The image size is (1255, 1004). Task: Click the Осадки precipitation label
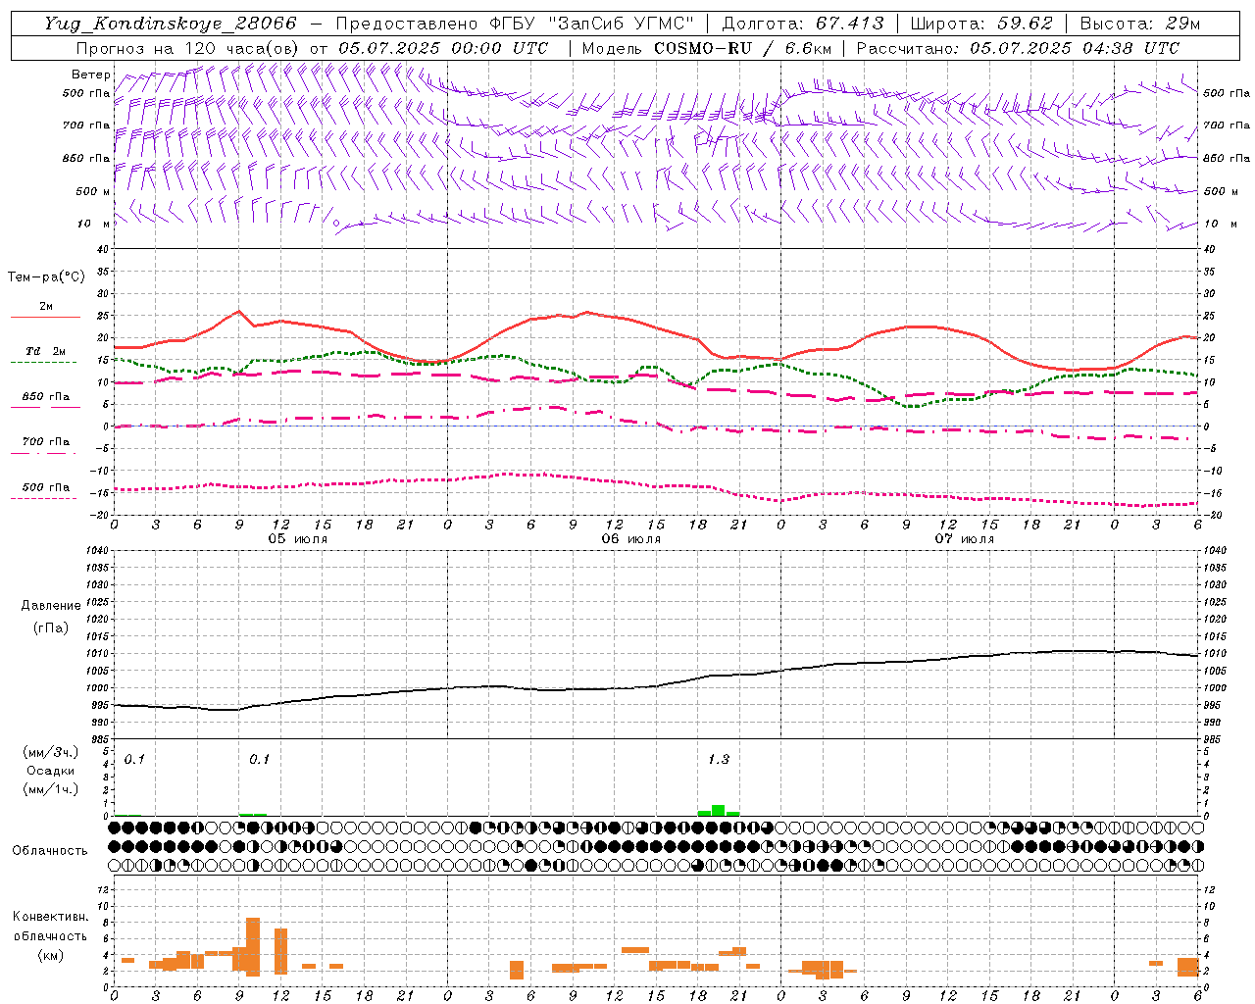pos(51,771)
